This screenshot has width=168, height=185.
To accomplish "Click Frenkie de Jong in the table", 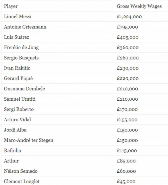I will (21, 47).
